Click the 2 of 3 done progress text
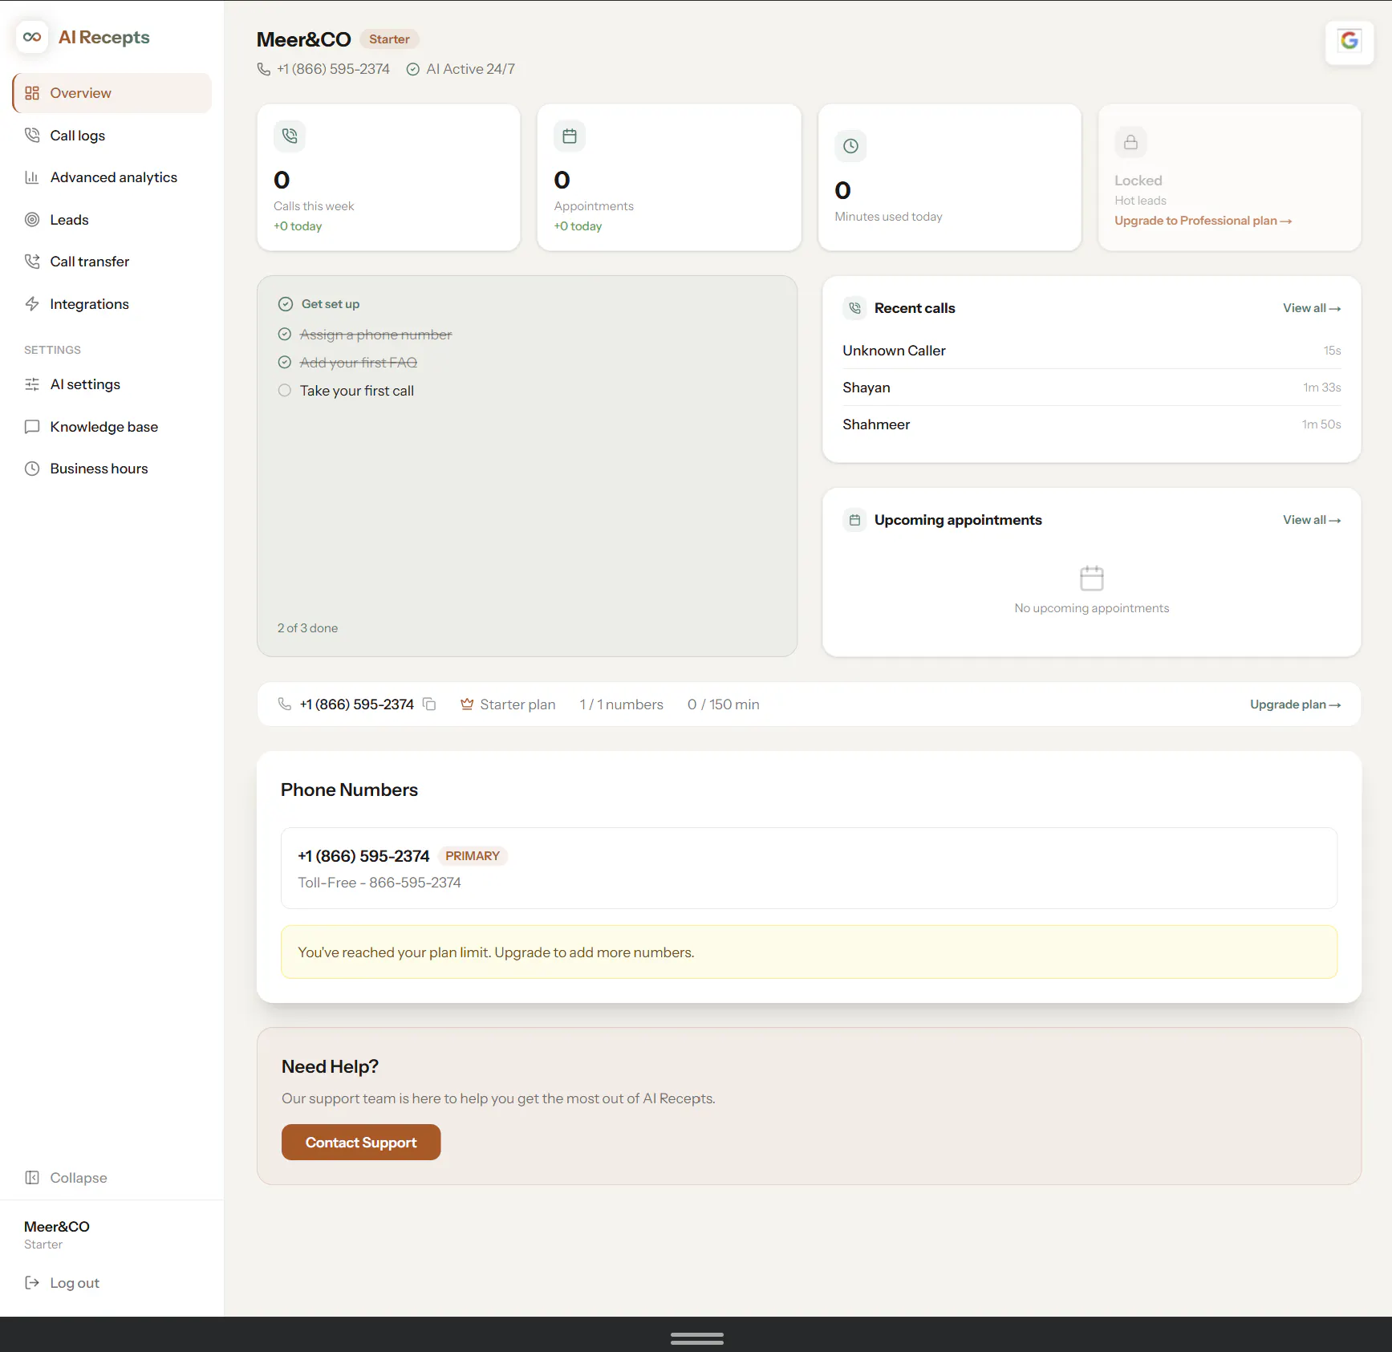 [308, 628]
